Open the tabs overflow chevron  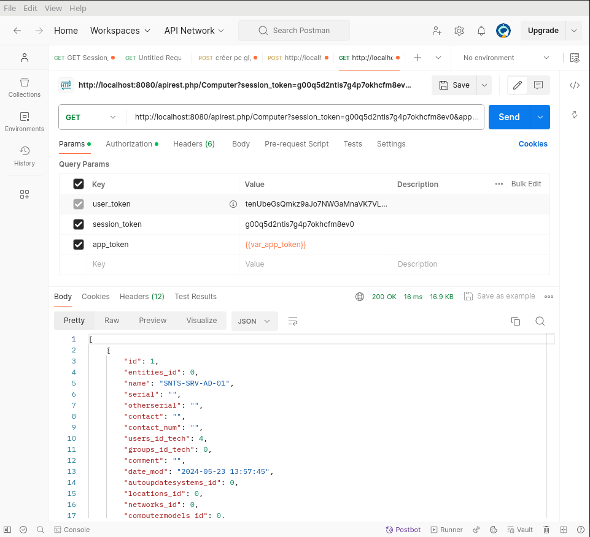point(438,58)
